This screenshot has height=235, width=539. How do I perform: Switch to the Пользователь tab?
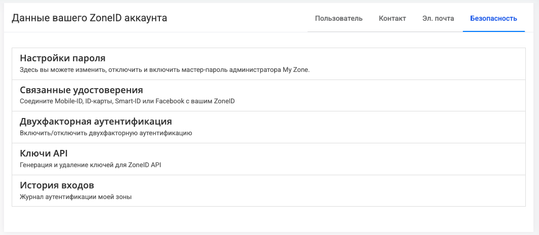[x=339, y=19]
